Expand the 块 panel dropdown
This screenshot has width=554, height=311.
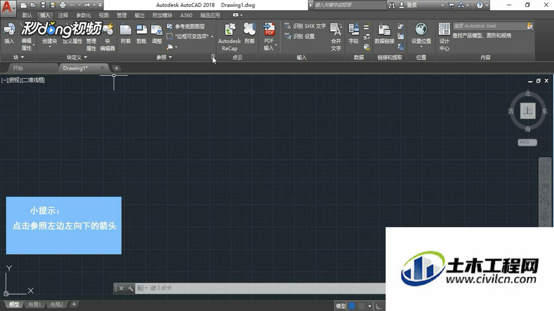point(19,57)
